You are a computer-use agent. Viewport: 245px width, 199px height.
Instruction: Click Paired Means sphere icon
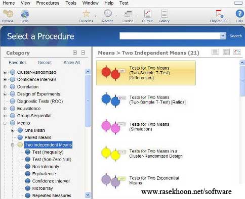click(20, 137)
